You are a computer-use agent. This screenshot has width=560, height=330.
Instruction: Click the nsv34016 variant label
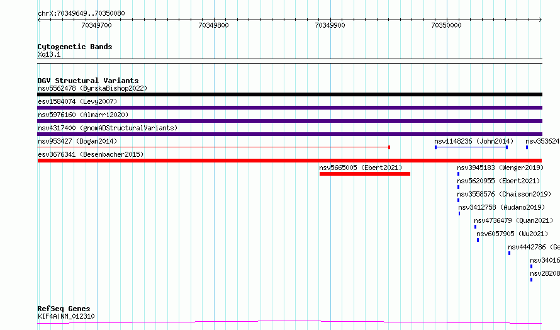(x=545, y=260)
